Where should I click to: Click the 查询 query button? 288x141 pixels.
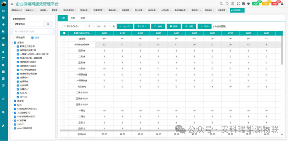[x=158, y=27]
